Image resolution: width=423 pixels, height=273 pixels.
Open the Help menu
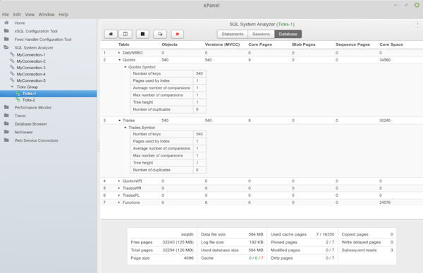pyautogui.click(x=63, y=15)
